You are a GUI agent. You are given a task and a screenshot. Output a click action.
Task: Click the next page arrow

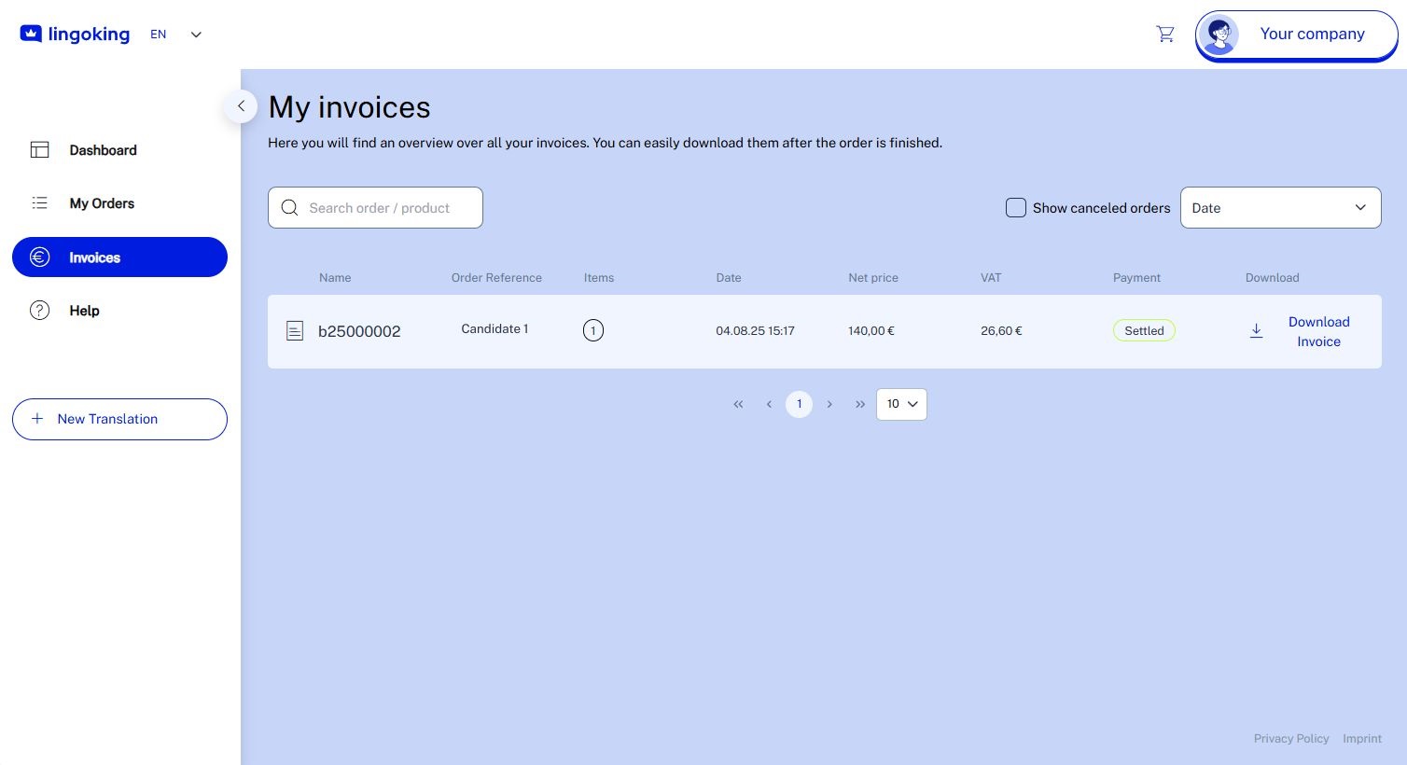829,404
